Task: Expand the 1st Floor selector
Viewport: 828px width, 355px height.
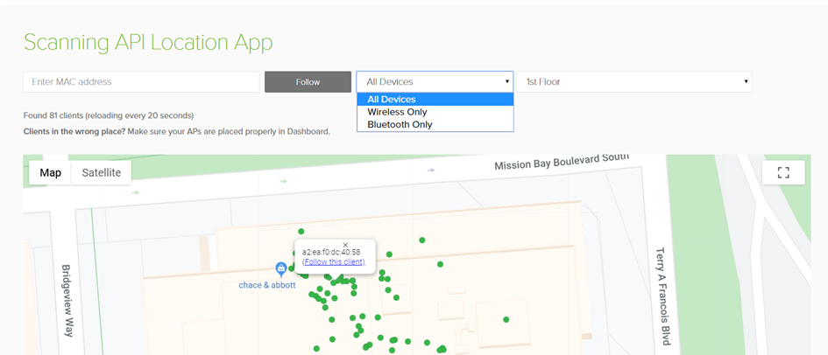Action: point(633,82)
